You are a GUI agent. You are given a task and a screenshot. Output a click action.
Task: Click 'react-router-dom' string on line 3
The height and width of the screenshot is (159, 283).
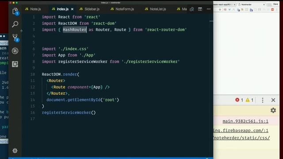166,30
